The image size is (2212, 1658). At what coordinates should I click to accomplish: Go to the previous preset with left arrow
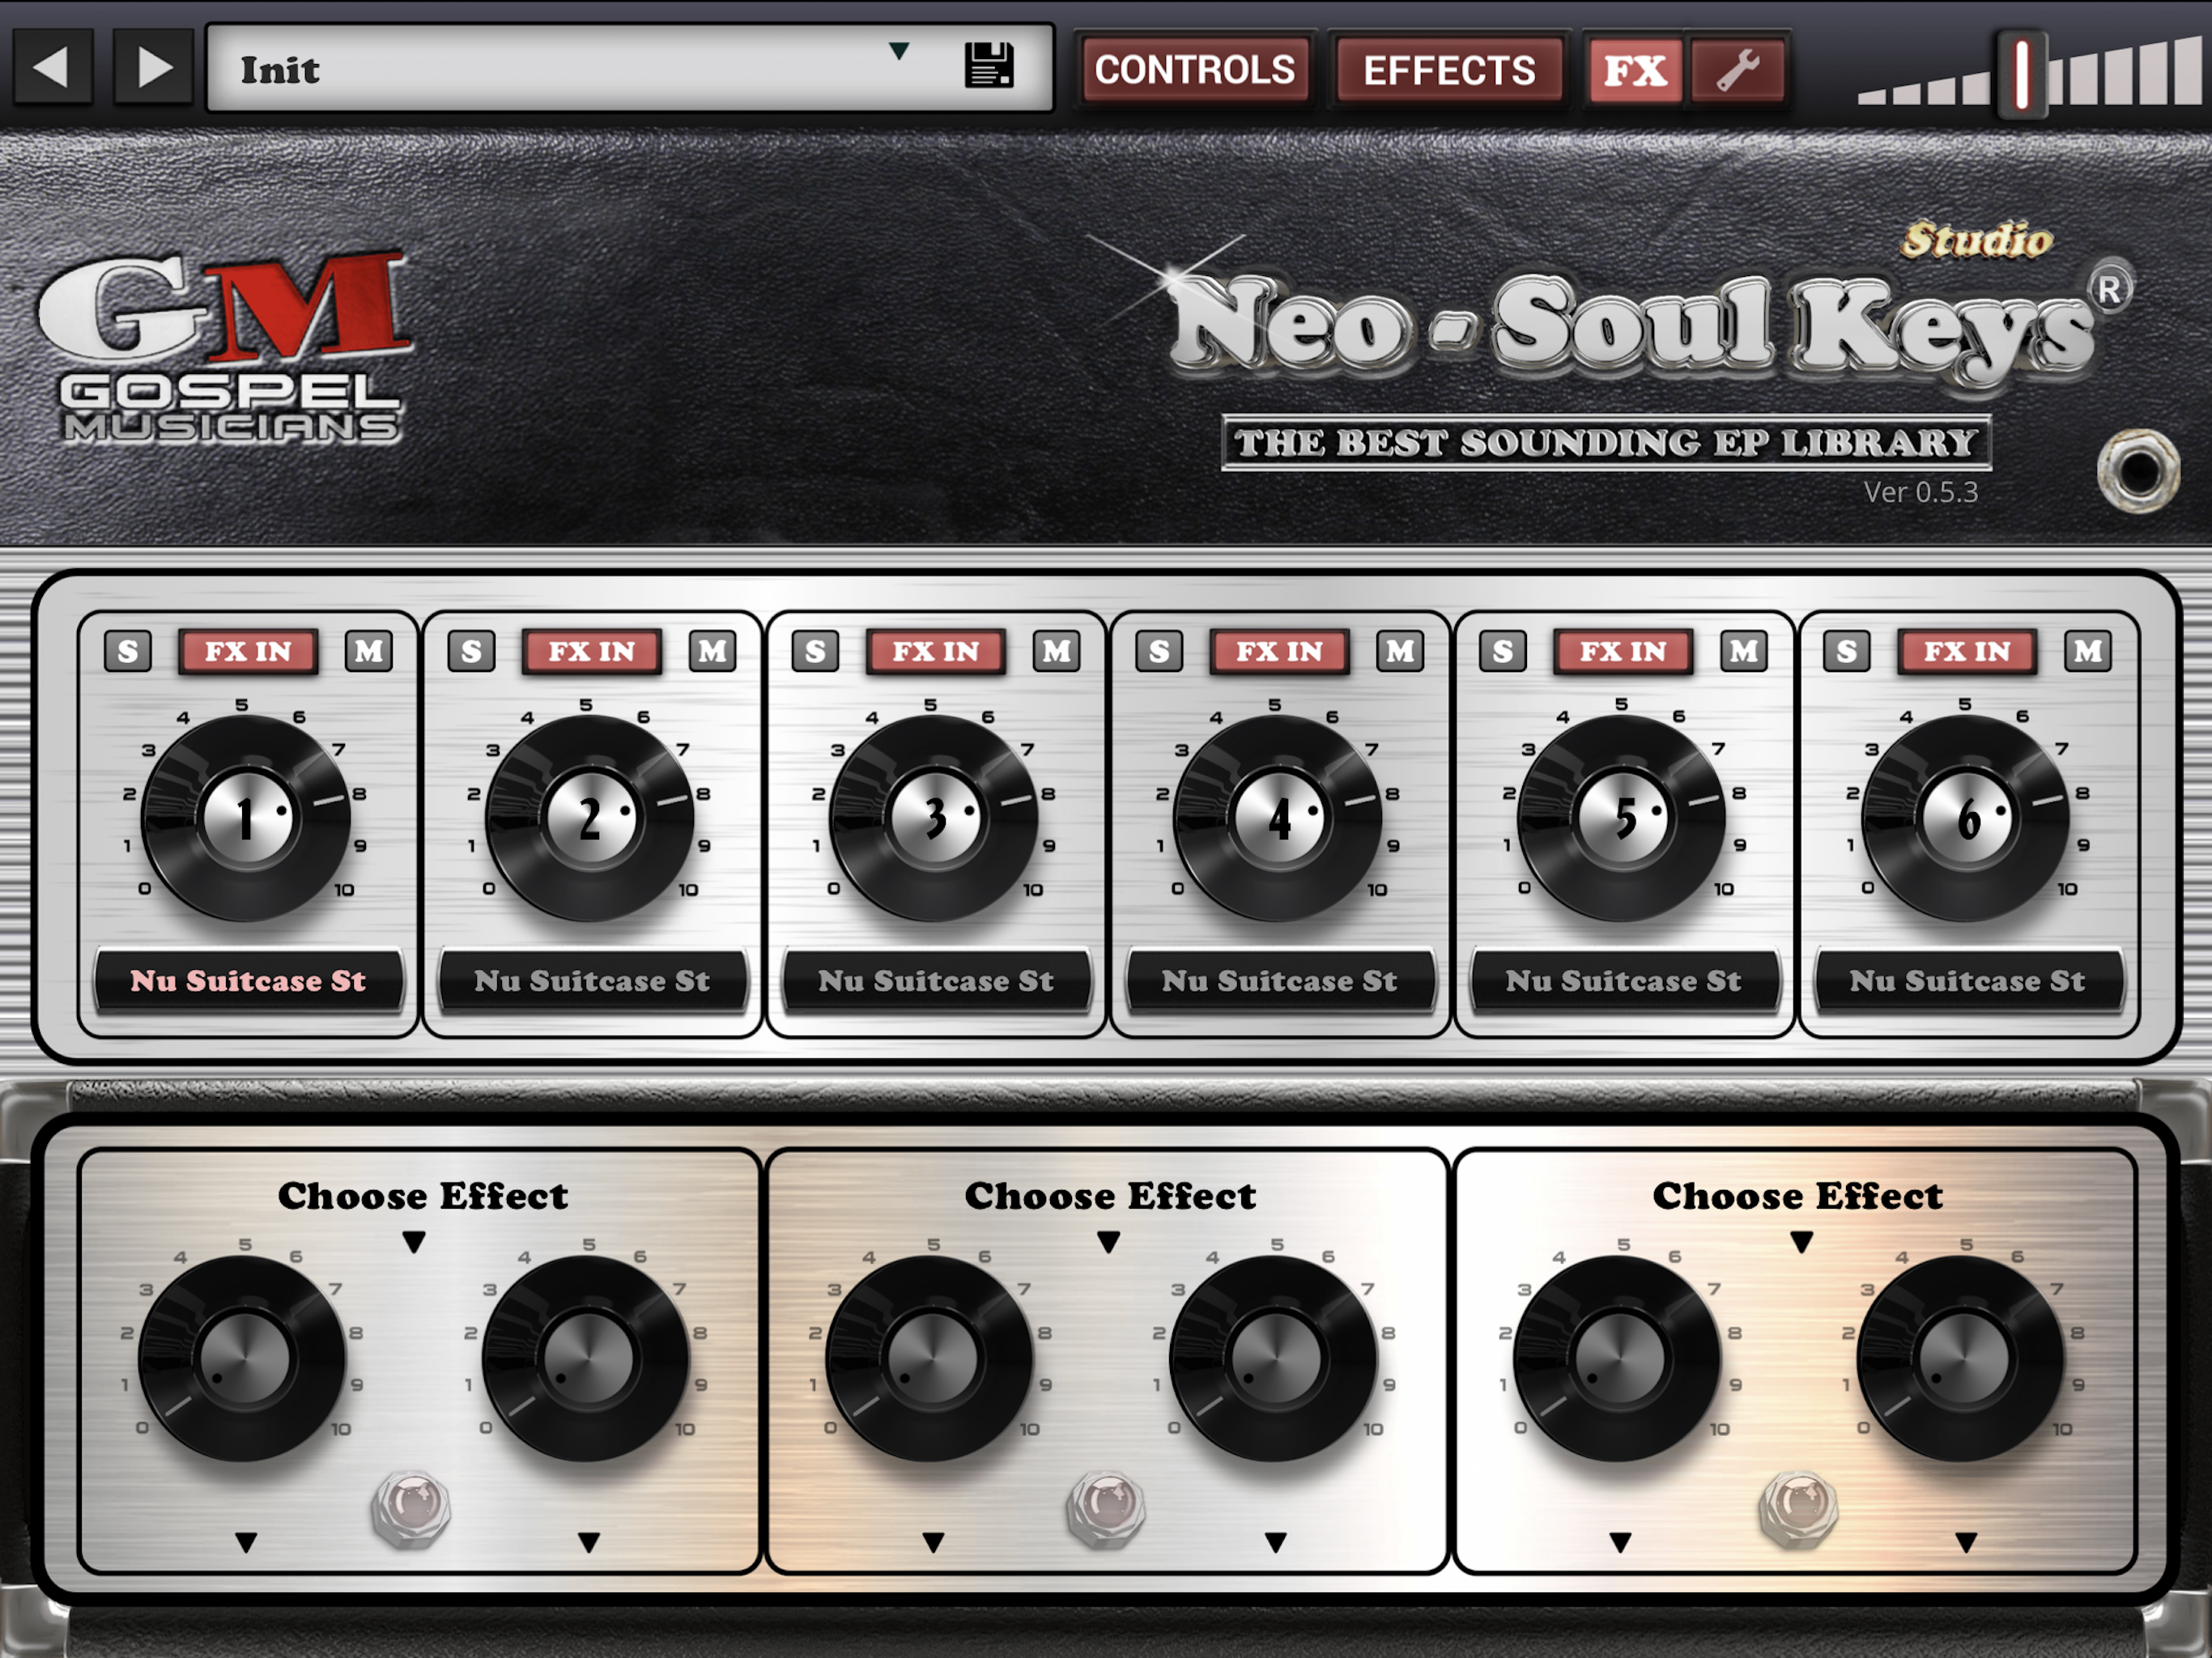tap(52, 68)
